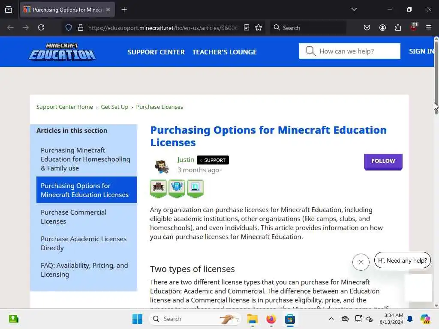Click the first spider achievement badge

click(158, 188)
